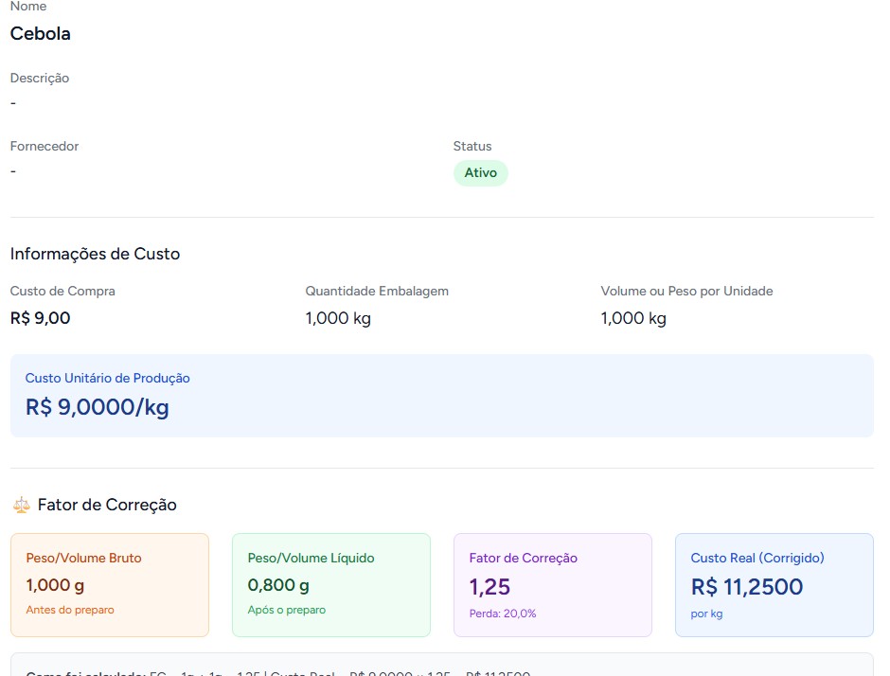This screenshot has height=676, width=890.
Task: Click the Informações de Custo section heading
Action: click(95, 254)
